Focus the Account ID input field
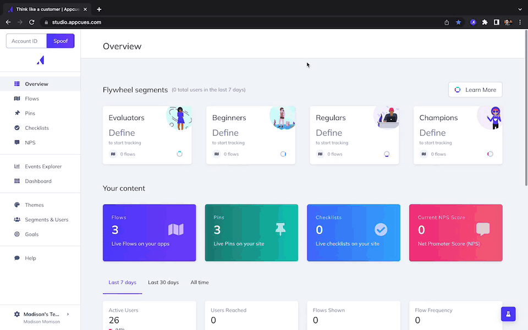Screen dimensions: 528x330 click(x=26, y=41)
